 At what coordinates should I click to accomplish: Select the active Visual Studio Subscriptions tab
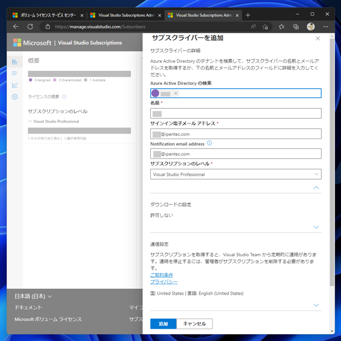tap(203, 15)
